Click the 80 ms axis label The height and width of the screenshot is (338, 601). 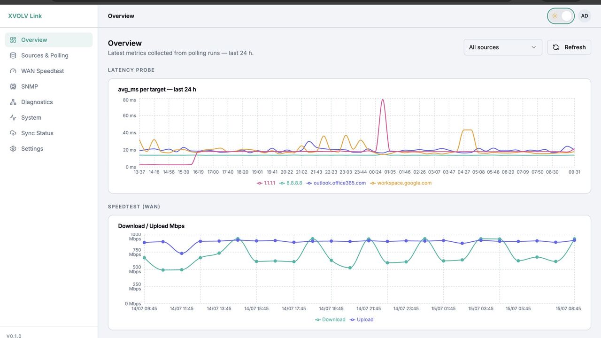pos(130,100)
